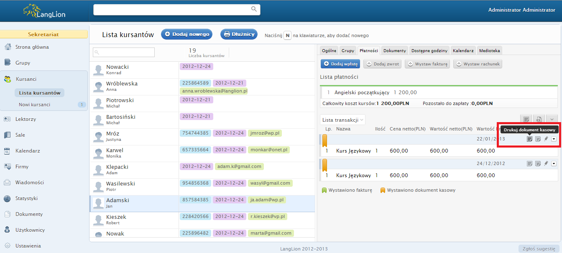
Task: Open Lektorzy section in the sidebar
Action: pyautogui.click(x=26, y=119)
